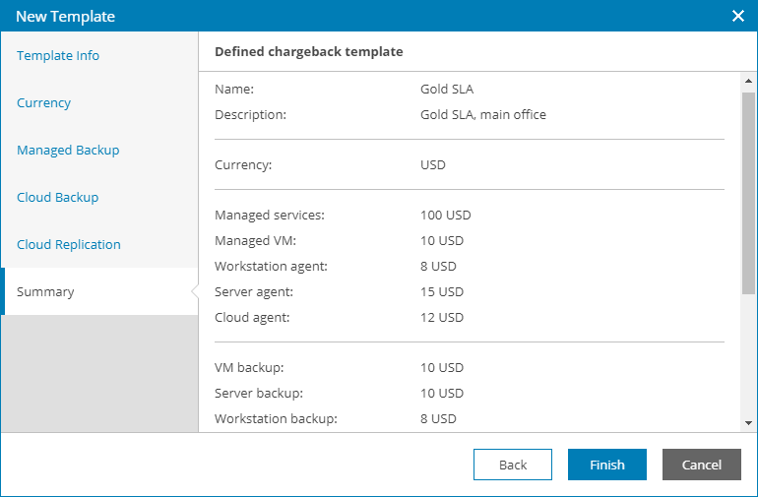Cancel the template wizard
This screenshot has height=497, width=758.
[x=702, y=465]
